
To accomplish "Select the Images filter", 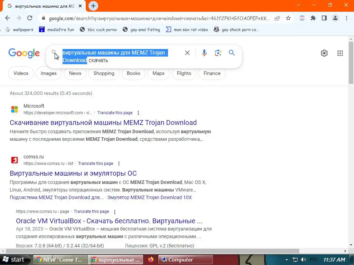I will click(x=48, y=73).
